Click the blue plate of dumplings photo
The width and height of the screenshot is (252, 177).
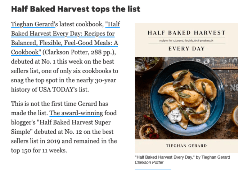coord(186,96)
